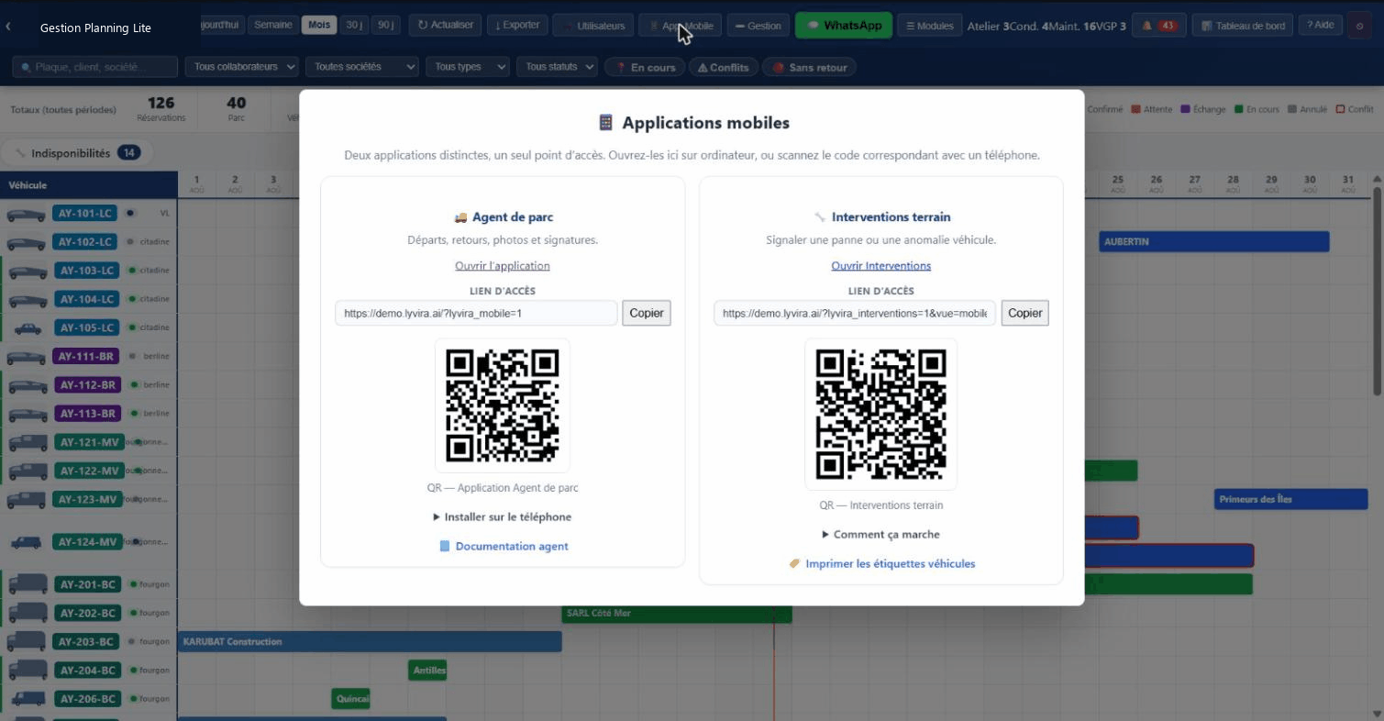Open the Tous statuts dropdown
The height and width of the screenshot is (721, 1384).
pos(557,67)
